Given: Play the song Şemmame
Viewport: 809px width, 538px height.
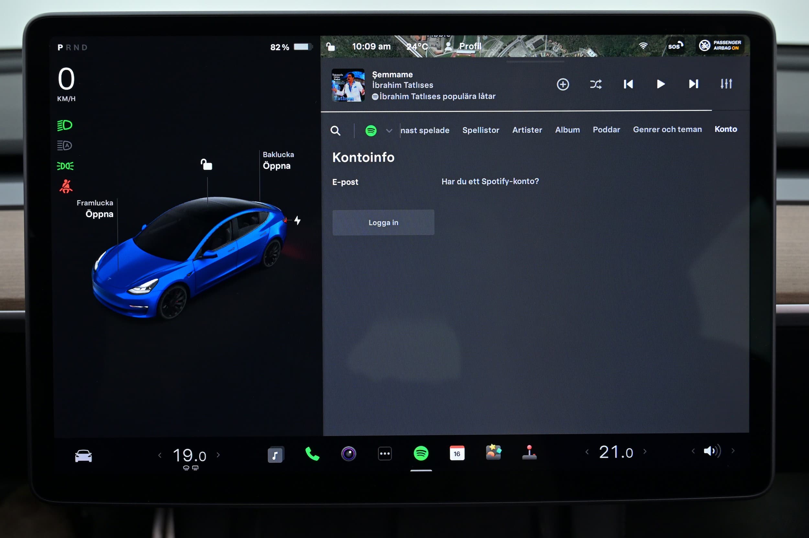Looking at the screenshot, I should (x=660, y=84).
